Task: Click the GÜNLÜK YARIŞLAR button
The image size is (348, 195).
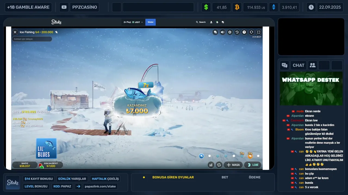Action: coord(72,179)
